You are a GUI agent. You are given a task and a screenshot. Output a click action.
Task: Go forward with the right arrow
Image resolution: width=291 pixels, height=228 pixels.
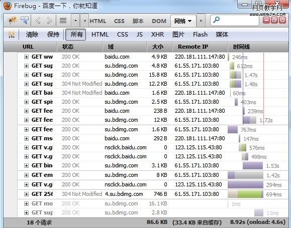[49, 21]
